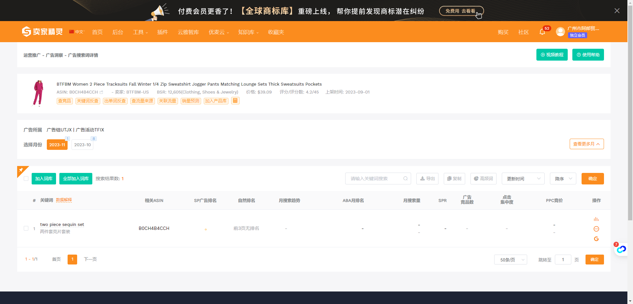Open the 工具 navigation menu
Screen dimensions: 633x304
pyautogui.click(x=140, y=32)
